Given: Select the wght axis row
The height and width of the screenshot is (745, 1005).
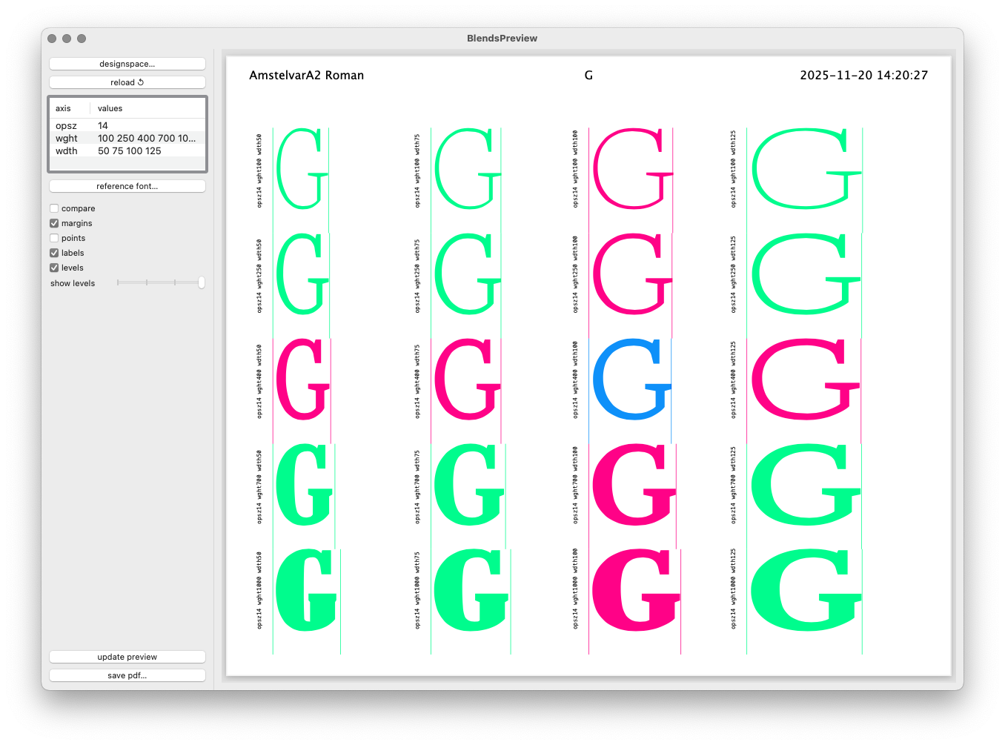Looking at the screenshot, I should [127, 138].
